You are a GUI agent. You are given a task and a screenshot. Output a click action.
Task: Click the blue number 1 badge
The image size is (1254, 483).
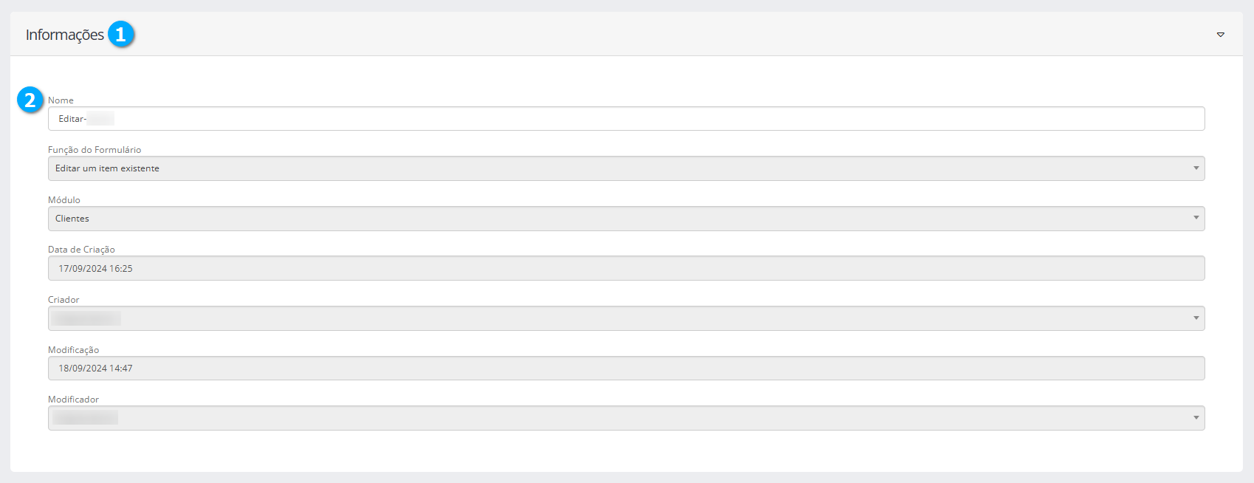click(121, 35)
